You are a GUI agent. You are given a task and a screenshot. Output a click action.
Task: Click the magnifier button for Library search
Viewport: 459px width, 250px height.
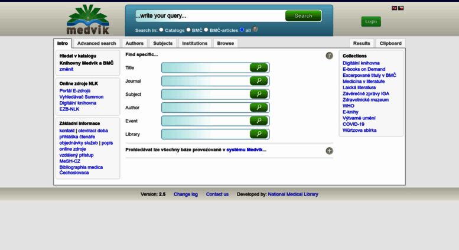point(259,134)
